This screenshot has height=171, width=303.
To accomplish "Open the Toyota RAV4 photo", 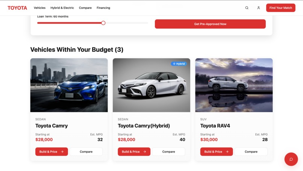I will pos(234,85).
